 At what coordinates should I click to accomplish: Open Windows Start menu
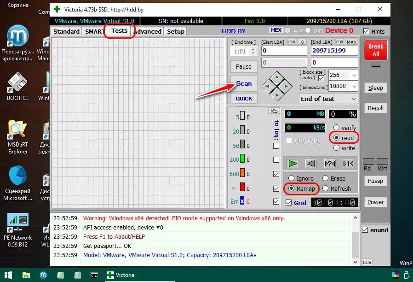point(8,275)
